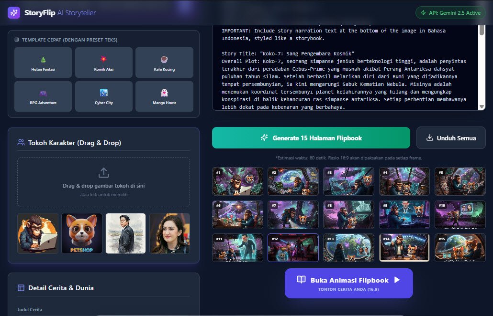Image resolution: width=493 pixels, height=316 pixels.
Task: Open Buka Animasi Flipbook player
Action: coord(348,283)
